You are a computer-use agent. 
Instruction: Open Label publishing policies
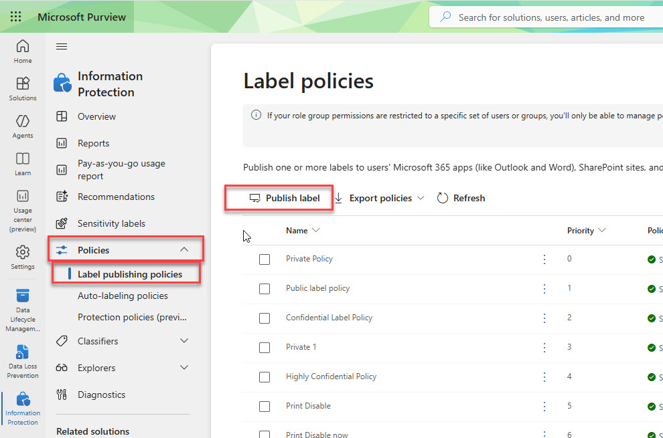130,274
